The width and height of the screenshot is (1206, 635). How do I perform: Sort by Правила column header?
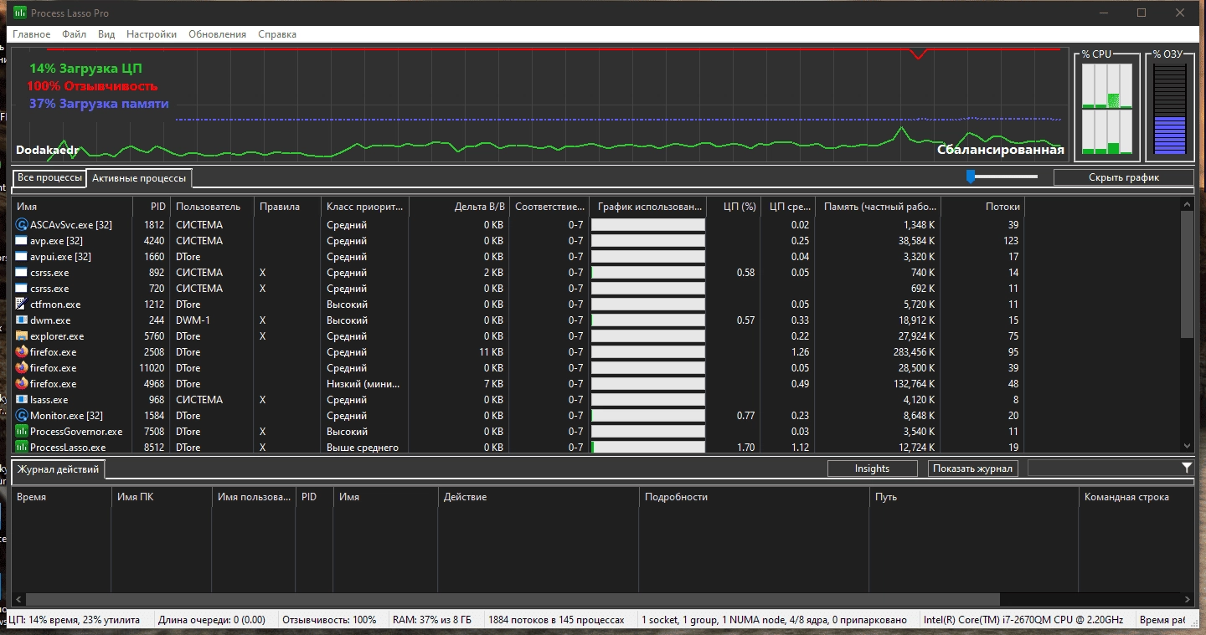(287, 207)
